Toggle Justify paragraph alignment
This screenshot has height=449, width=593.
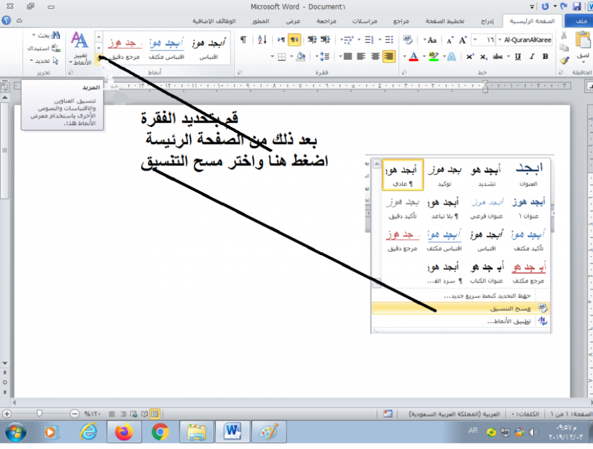[x=348, y=57]
